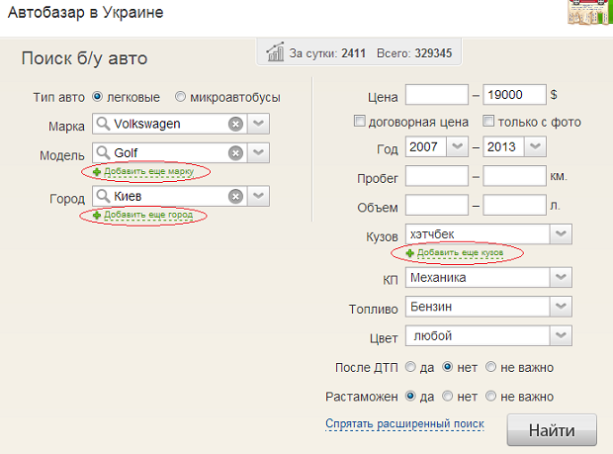
Task: Open the Топливо dropdown showing Бензин
Action: tap(561, 308)
